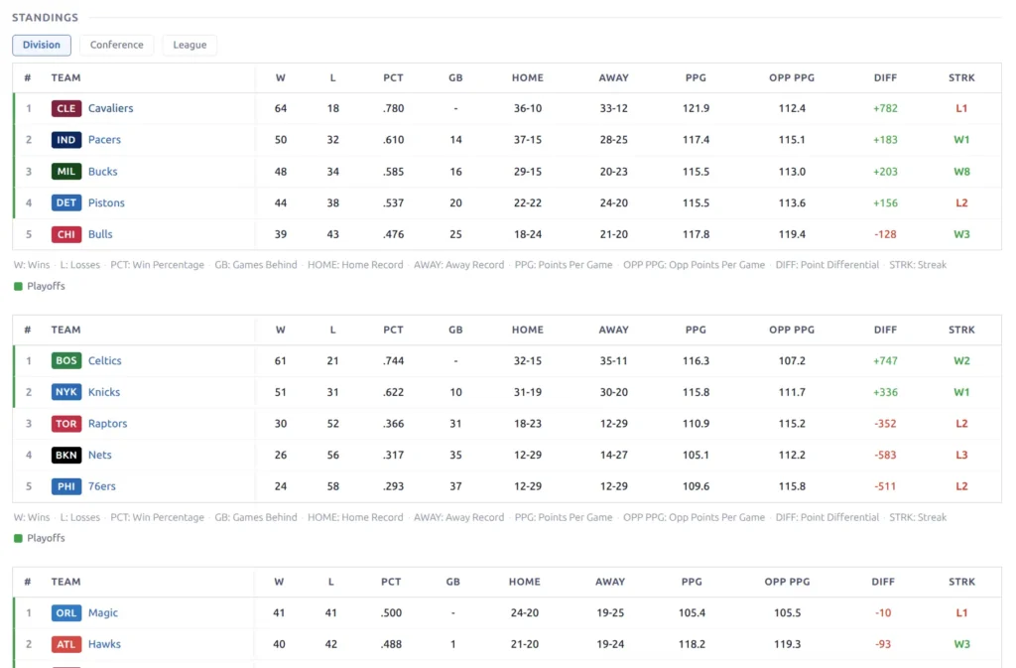Open the Pacers team link
This screenshot has width=1016, height=668.
point(104,139)
